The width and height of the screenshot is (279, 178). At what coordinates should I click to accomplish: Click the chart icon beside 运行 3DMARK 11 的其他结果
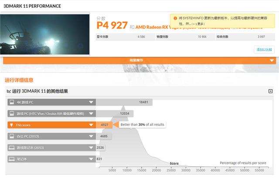tap(9, 91)
